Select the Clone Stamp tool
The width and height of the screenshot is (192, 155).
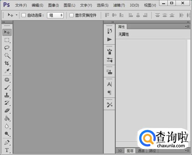[7, 95]
